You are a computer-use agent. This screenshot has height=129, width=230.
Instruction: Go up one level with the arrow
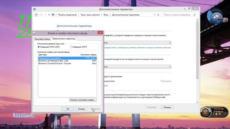(x=49, y=15)
